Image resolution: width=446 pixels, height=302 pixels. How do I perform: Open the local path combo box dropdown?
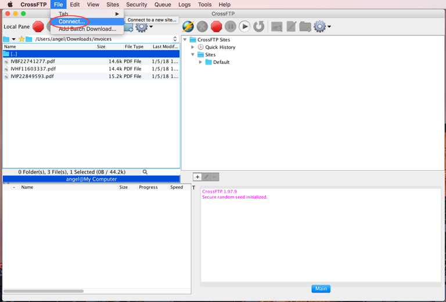pyautogui.click(x=175, y=39)
